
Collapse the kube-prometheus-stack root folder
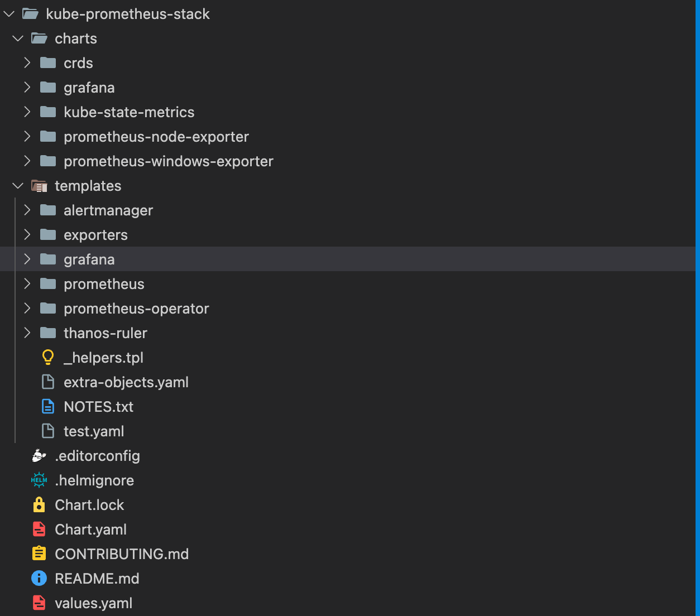tap(9, 14)
